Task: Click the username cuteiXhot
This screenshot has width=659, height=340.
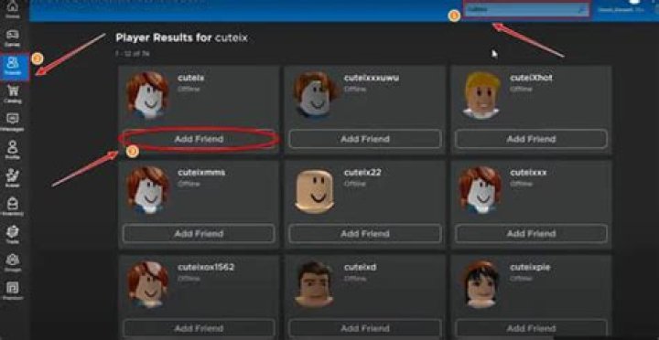Action: point(531,78)
